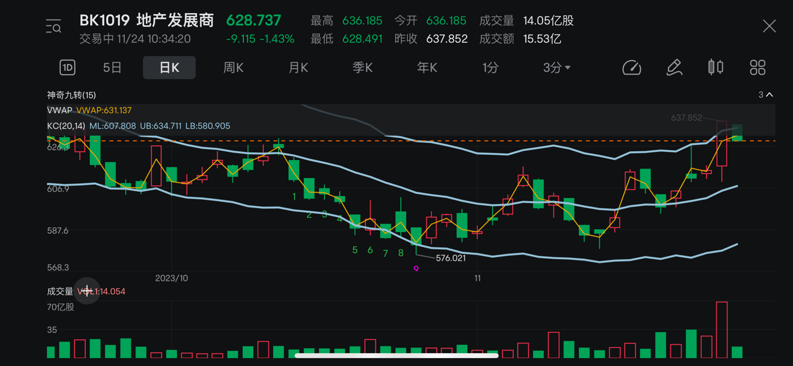The width and height of the screenshot is (793, 366).
Task: Open candlestick chart style settings
Action: [715, 67]
